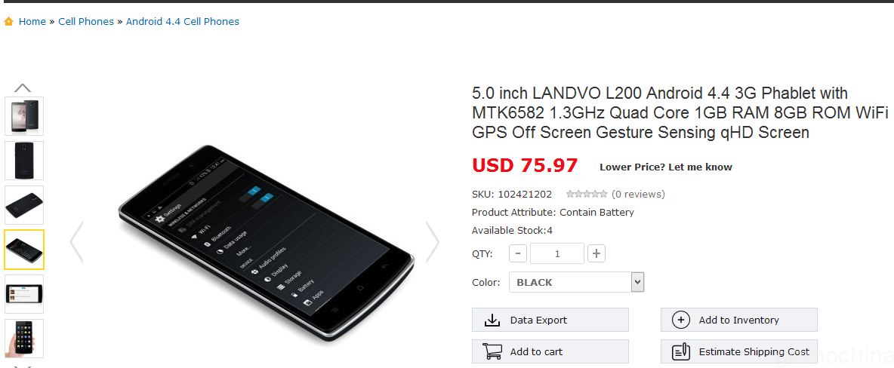894x368 pixels.
Task: Increase quantity with the plus button
Action: [x=596, y=253]
